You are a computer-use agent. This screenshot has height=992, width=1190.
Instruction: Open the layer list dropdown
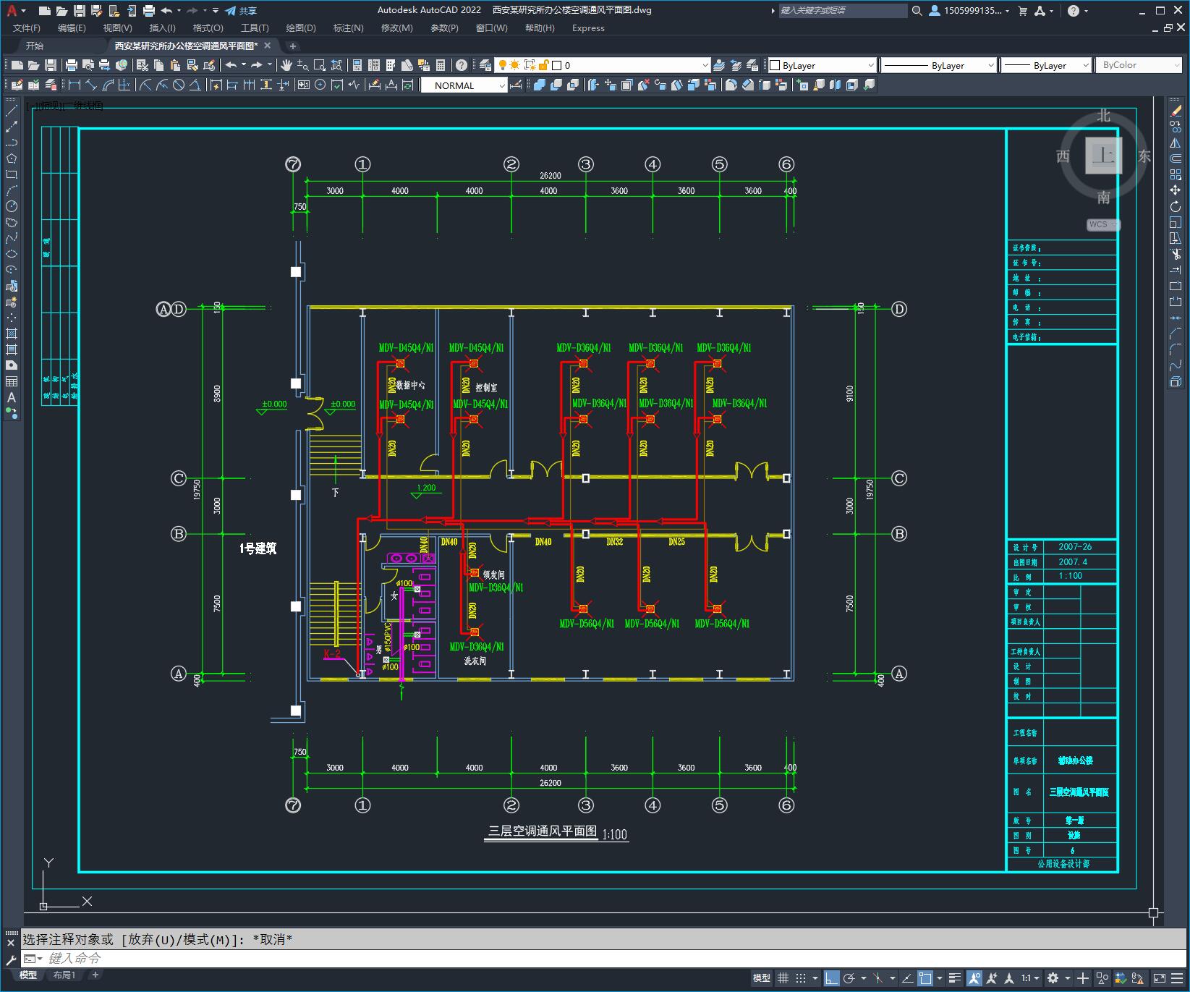pyautogui.click(x=705, y=65)
